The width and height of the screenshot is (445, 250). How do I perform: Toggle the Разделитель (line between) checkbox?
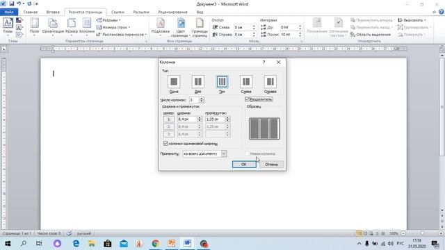pyautogui.click(x=248, y=99)
